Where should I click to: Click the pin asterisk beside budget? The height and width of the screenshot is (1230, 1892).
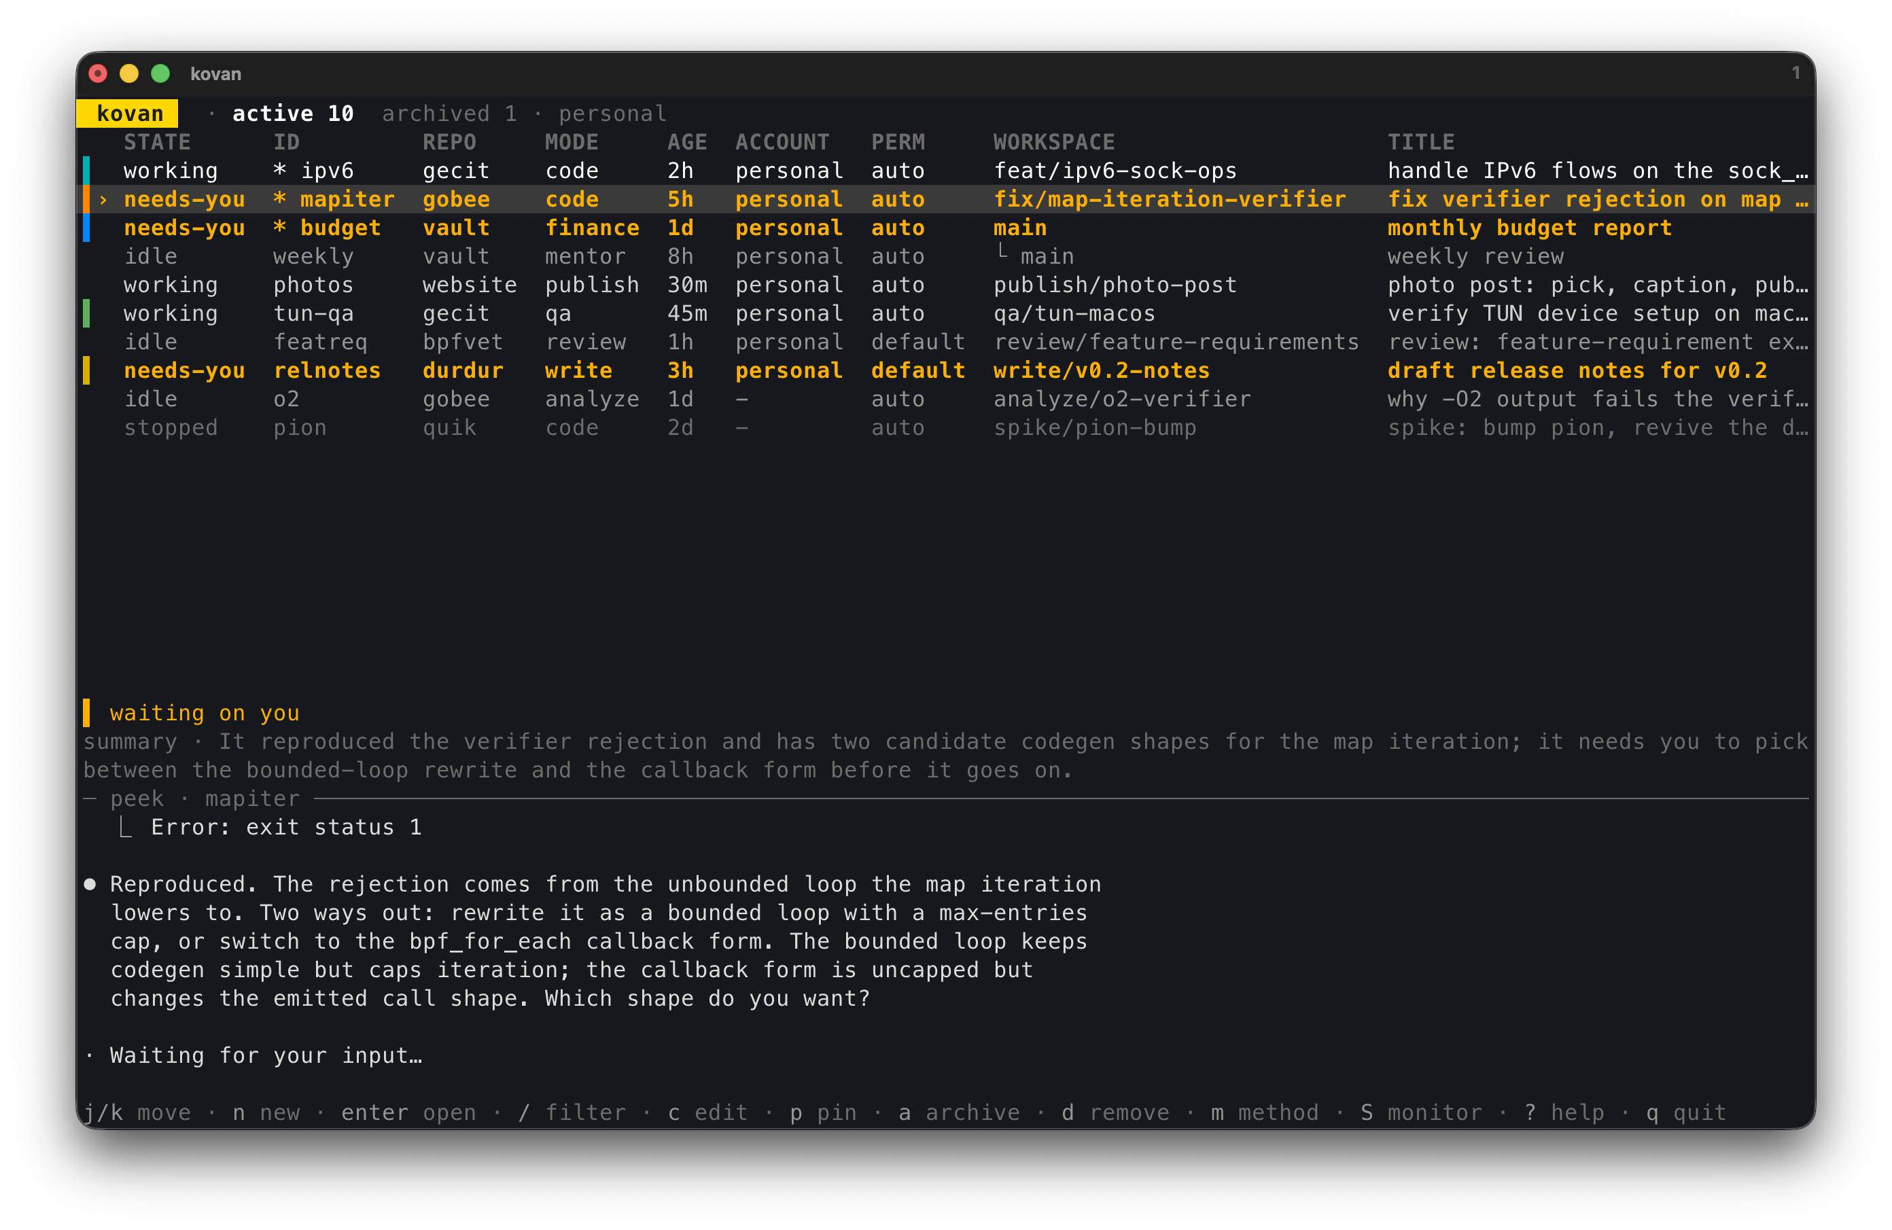[279, 228]
